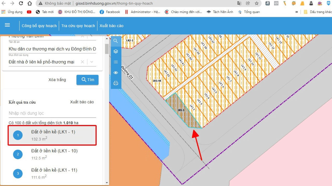Click Xuất báo cáo in results panel

point(82,102)
